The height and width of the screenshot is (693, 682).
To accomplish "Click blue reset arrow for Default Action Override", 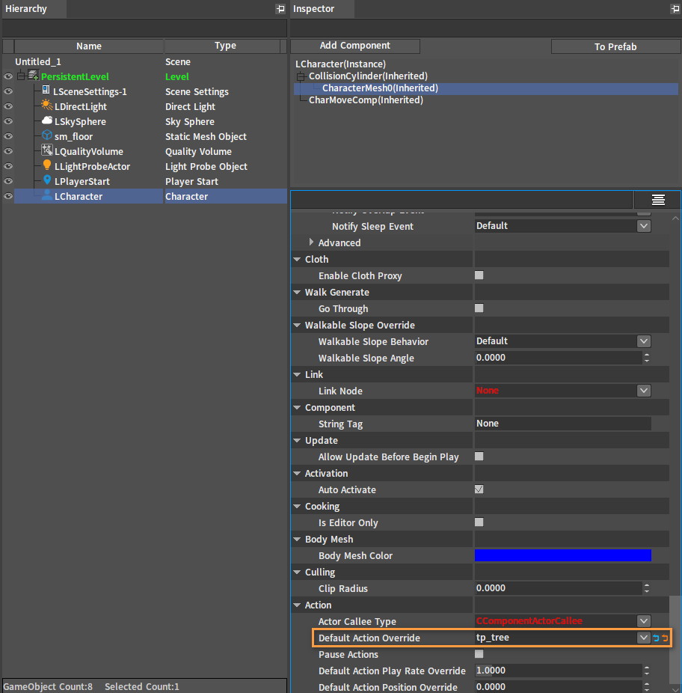I will (656, 638).
